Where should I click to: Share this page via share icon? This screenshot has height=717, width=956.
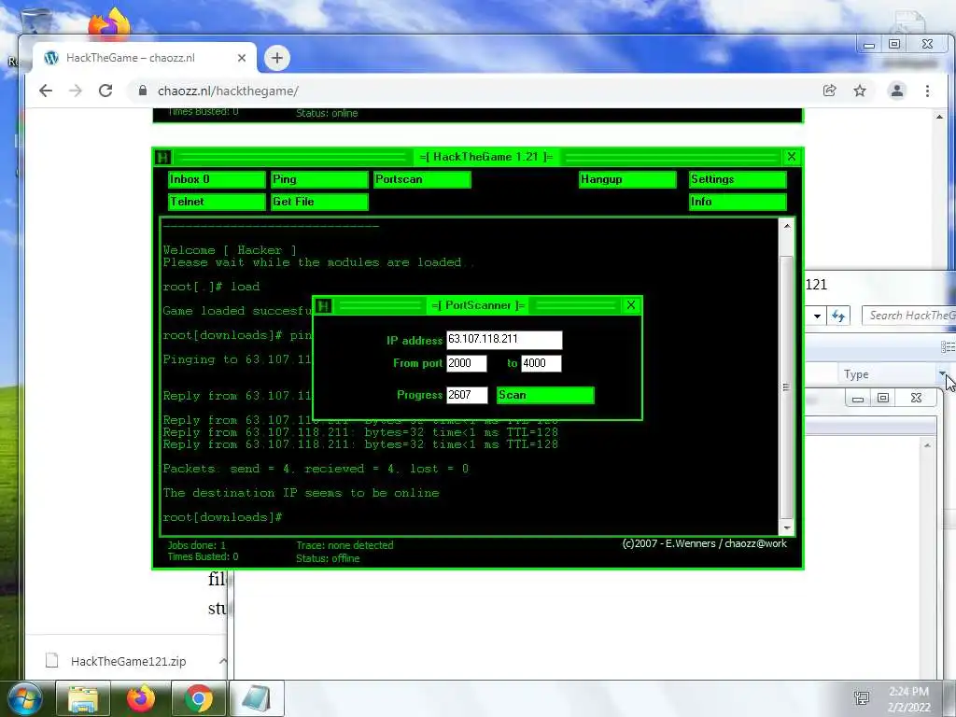pos(829,91)
